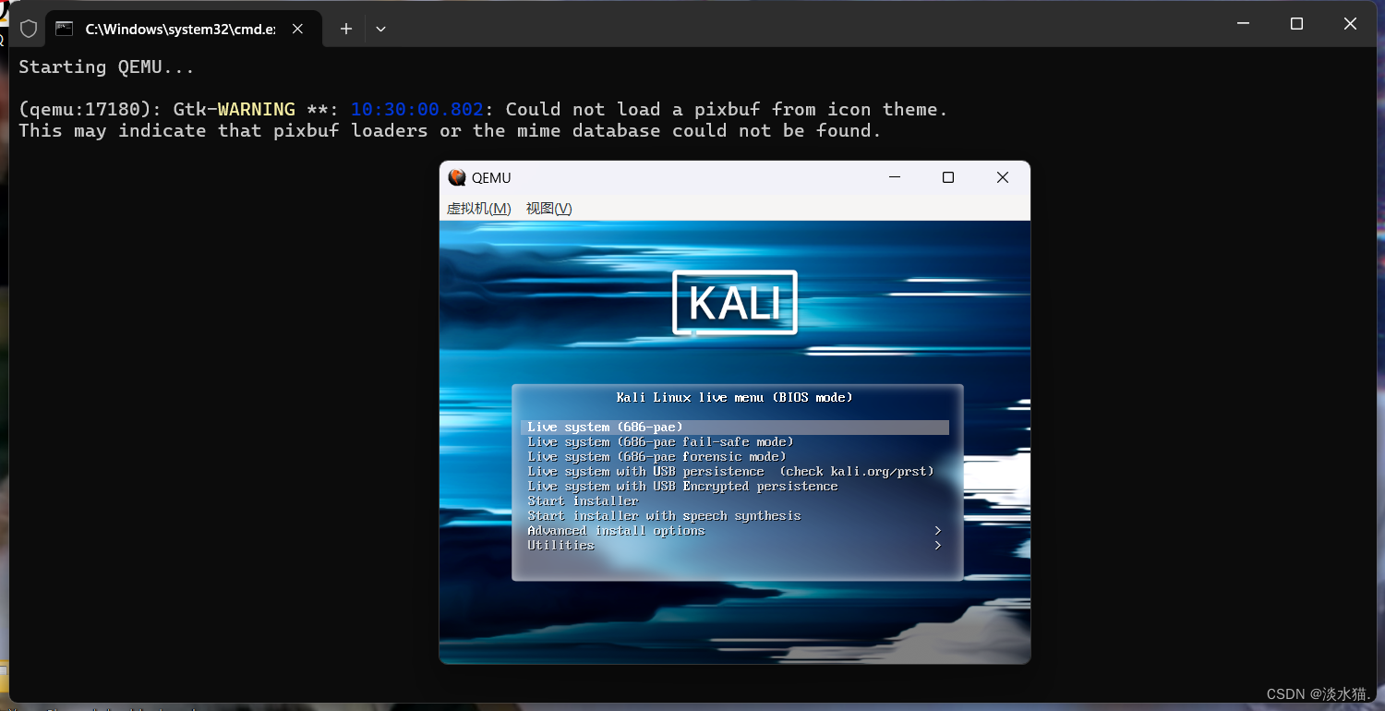Minimize the terminal window
The image size is (1385, 711).
pos(1243,24)
